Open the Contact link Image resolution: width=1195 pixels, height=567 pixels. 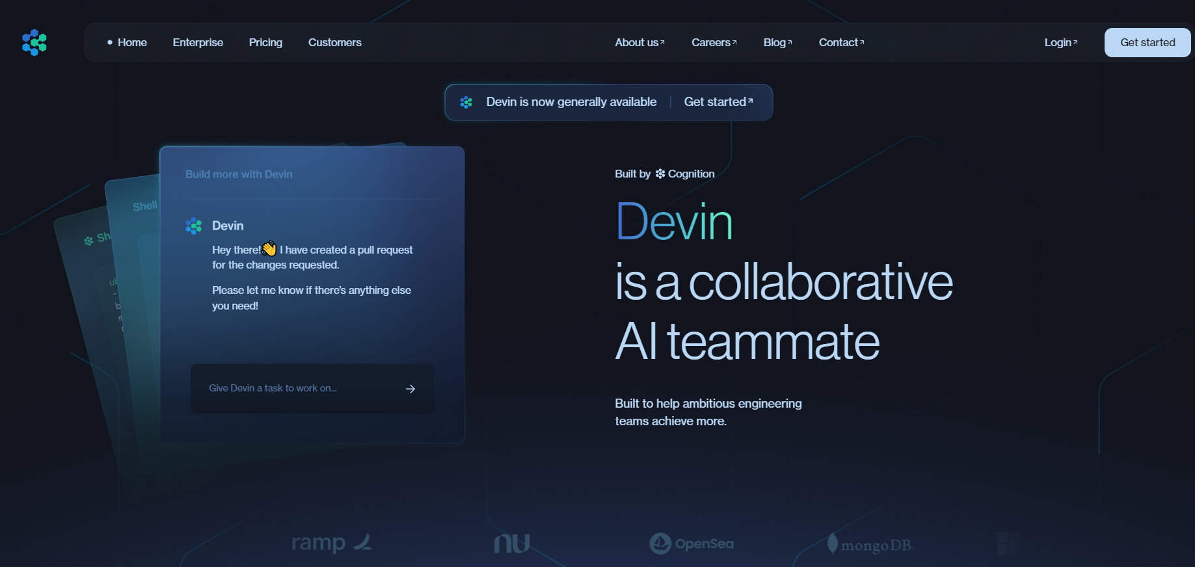click(841, 42)
